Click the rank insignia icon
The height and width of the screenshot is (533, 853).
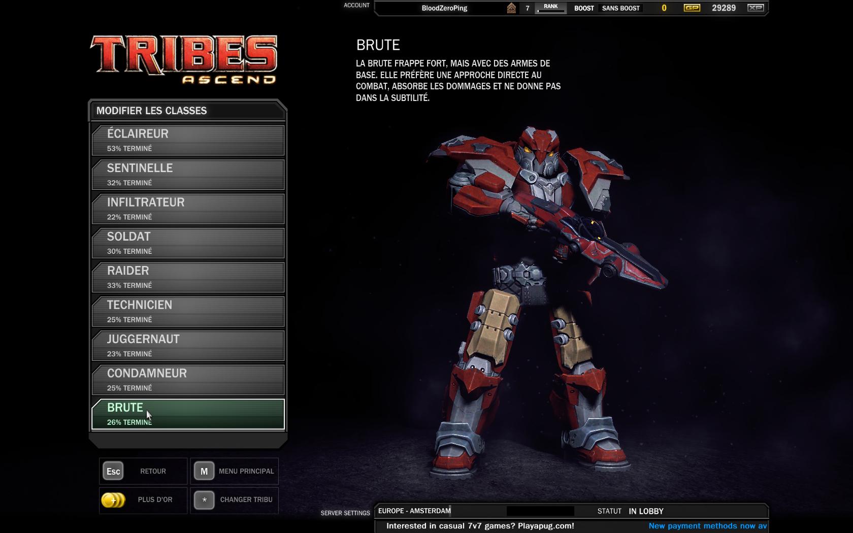coord(511,8)
